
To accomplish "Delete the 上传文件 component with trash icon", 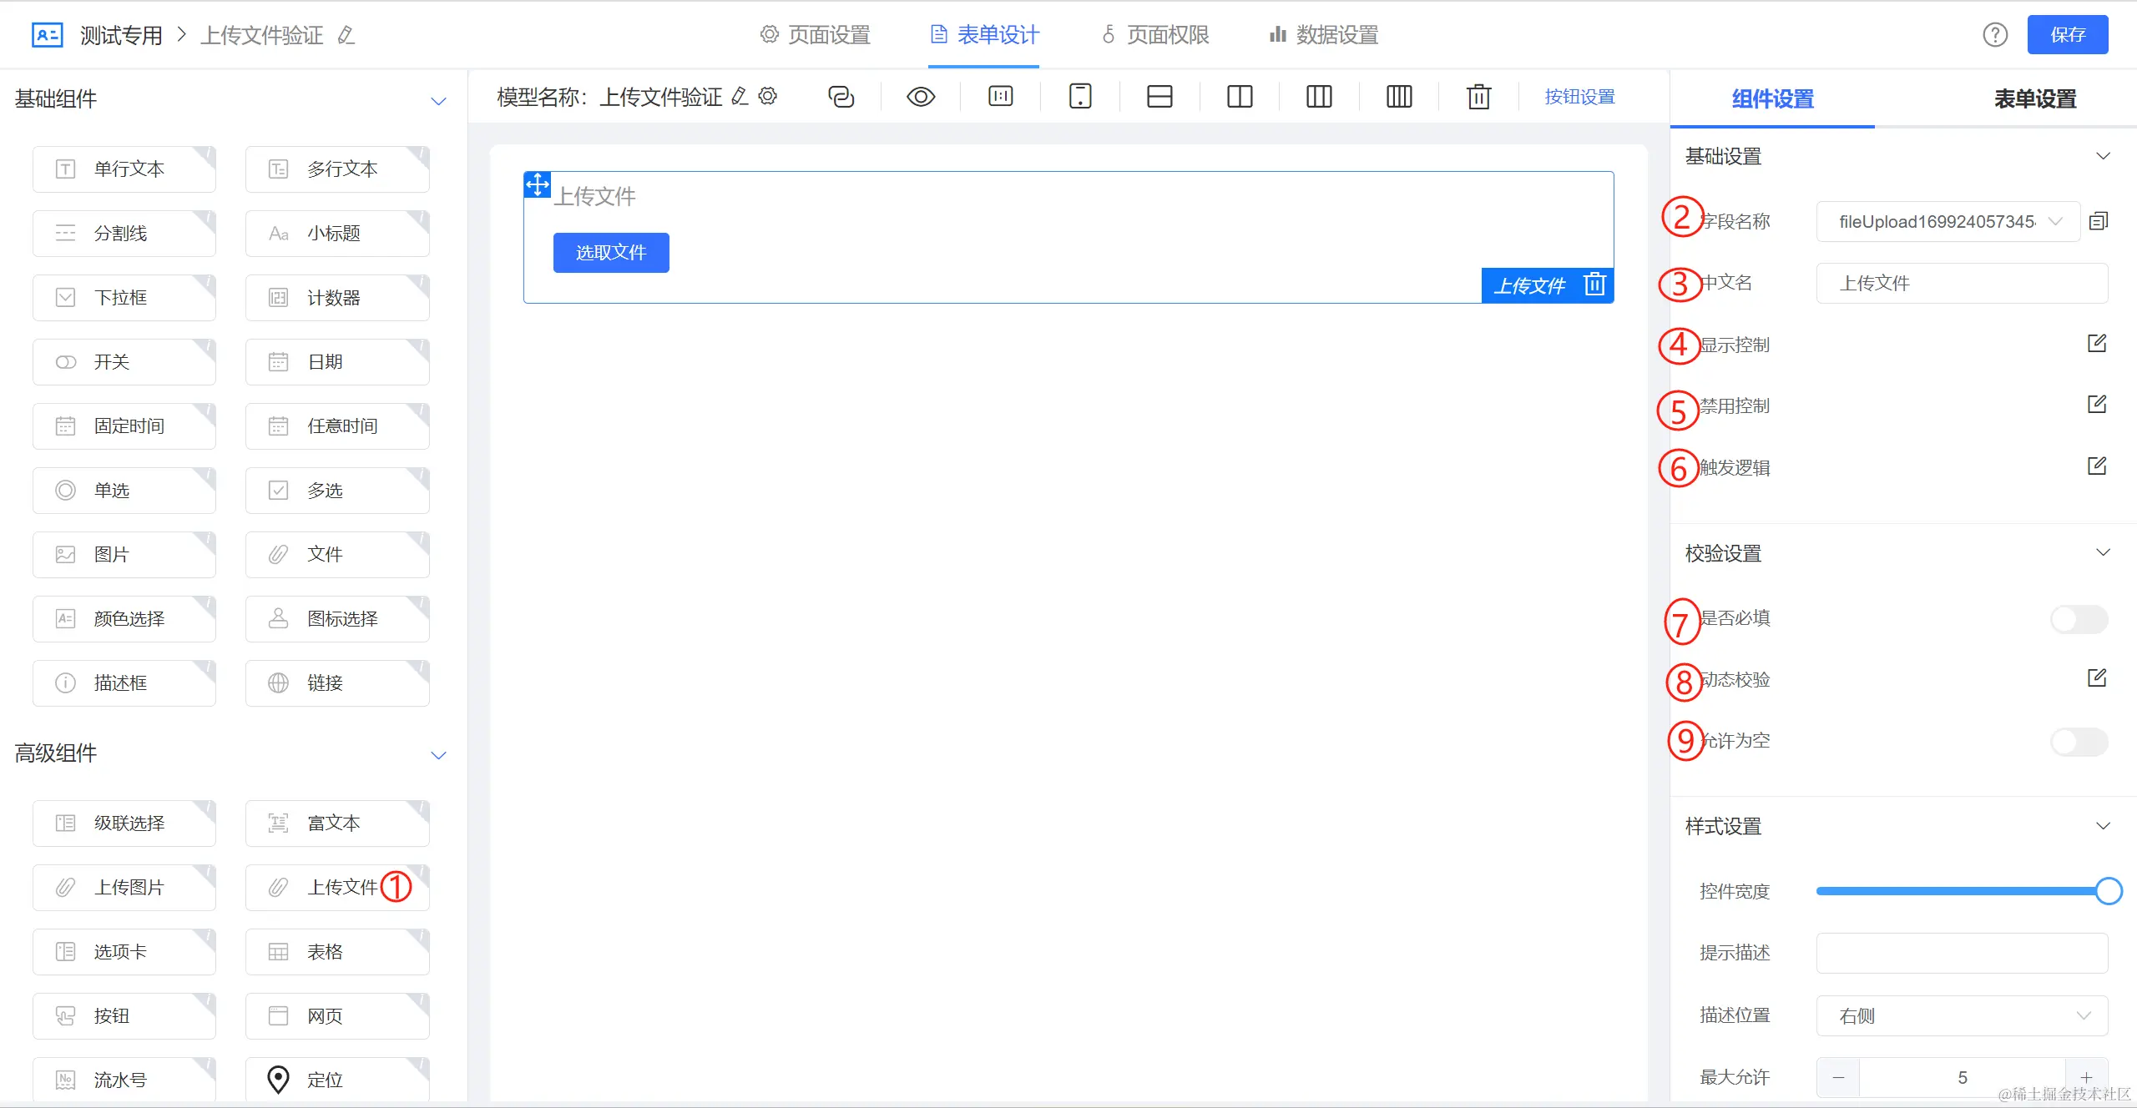I will [x=1594, y=285].
